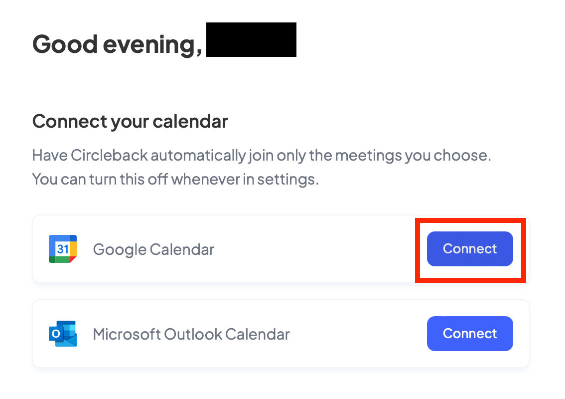Click the number 31 on the Google icon
Viewport: 565px width, 399px height.
coord(62,249)
